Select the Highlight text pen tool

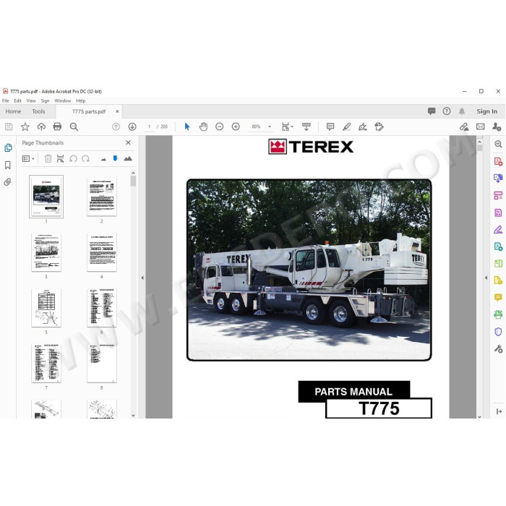click(x=346, y=126)
